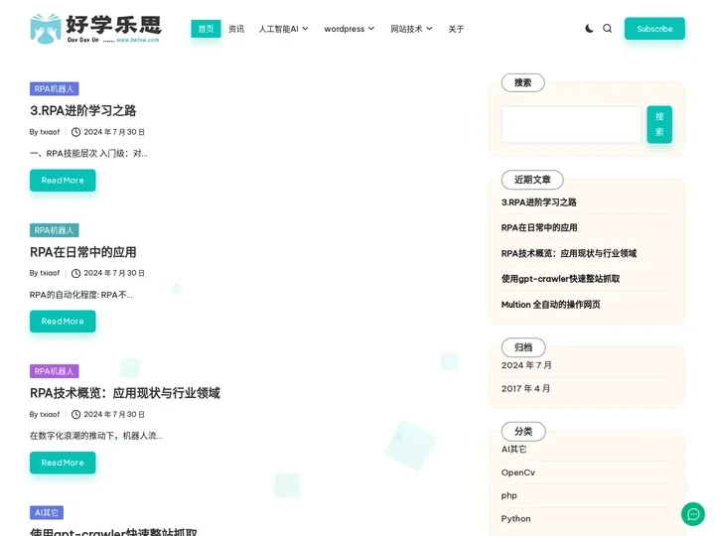Click RPA机器人 tag above 3.RPA进阶学习之路
The image size is (715, 536).
click(55, 89)
